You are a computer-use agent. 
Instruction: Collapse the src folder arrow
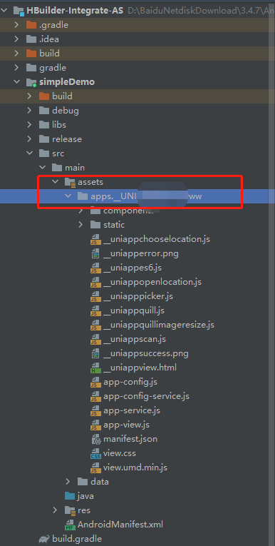(x=29, y=153)
